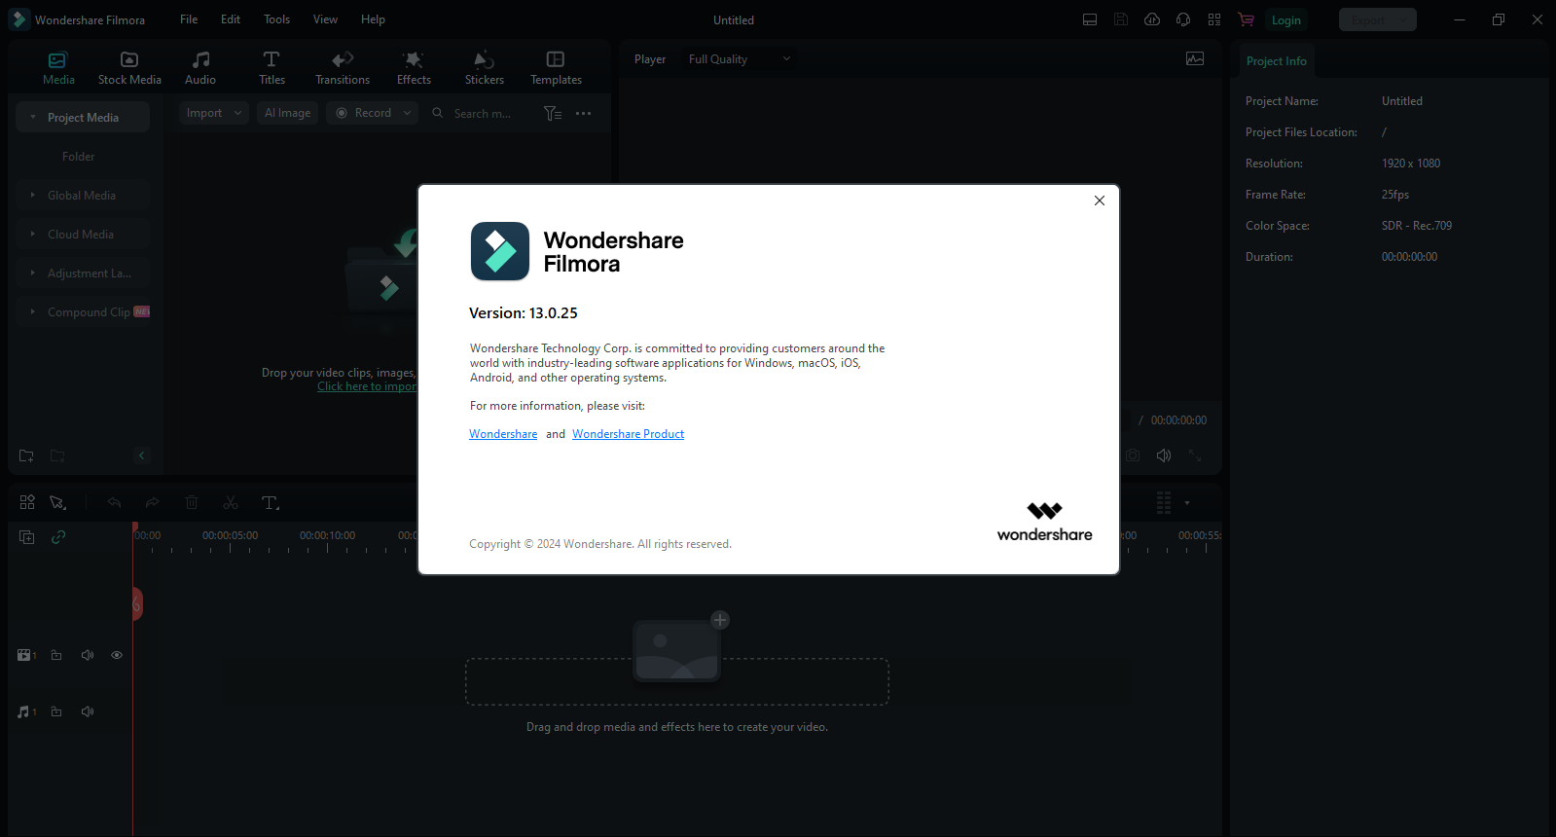Open the Project Info tab

point(1276,60)
